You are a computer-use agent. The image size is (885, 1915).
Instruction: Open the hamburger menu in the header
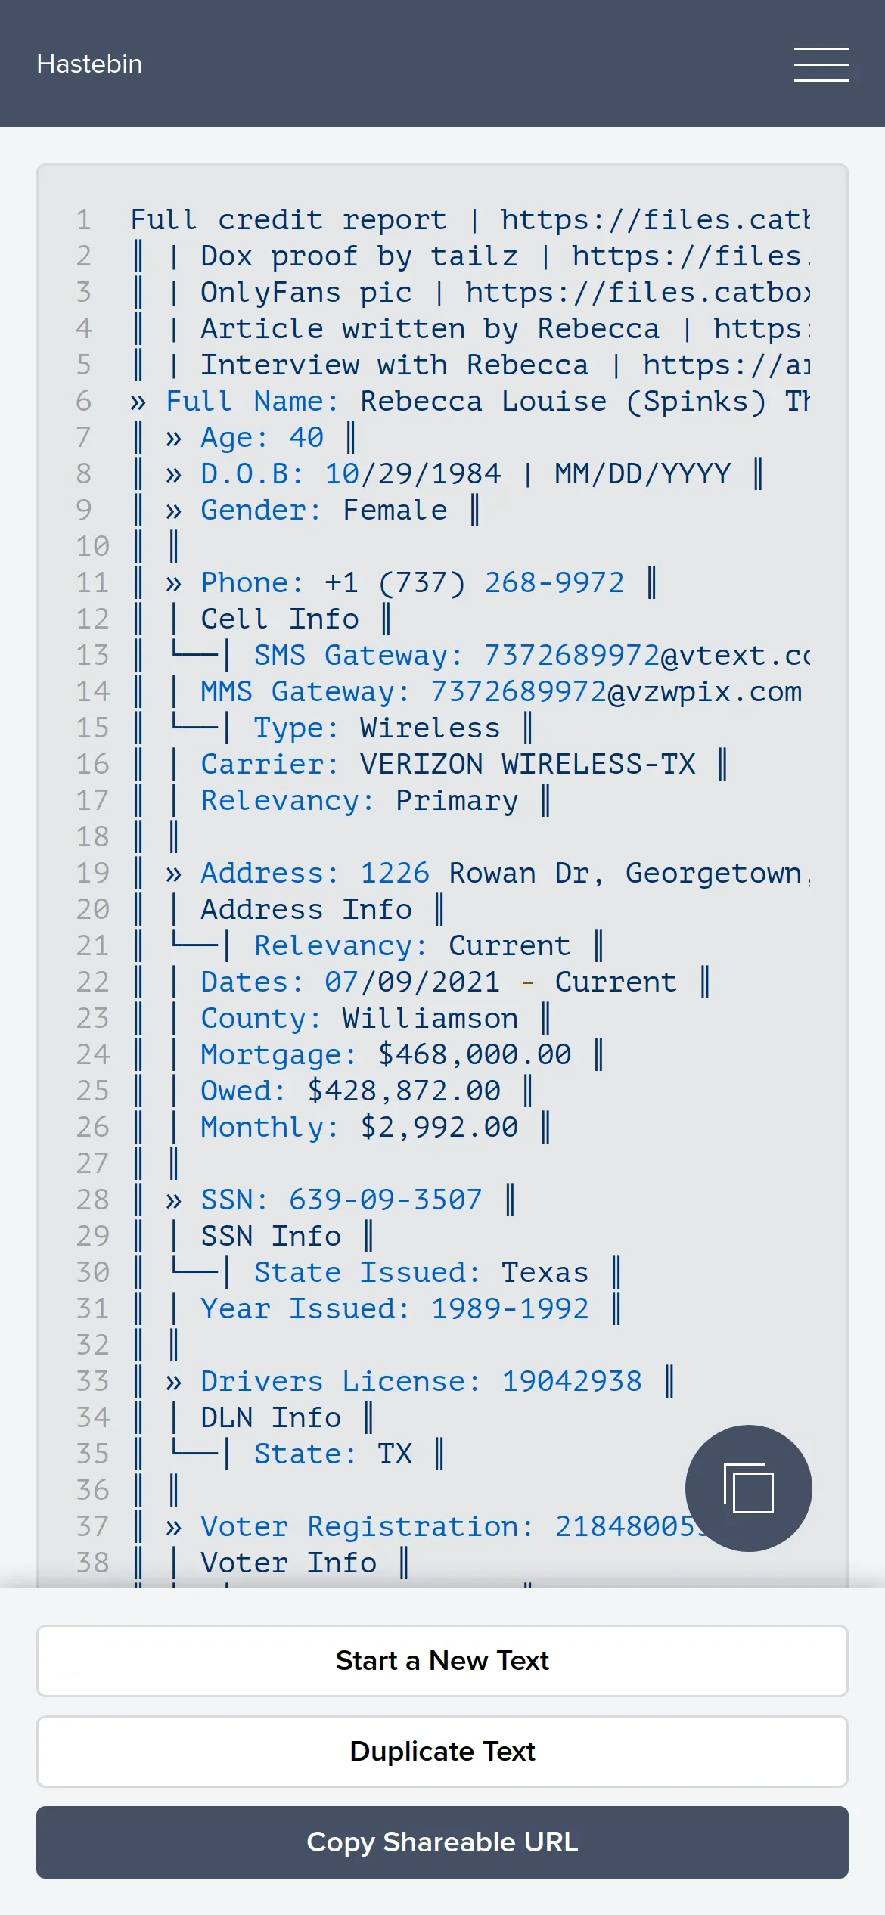821,64
